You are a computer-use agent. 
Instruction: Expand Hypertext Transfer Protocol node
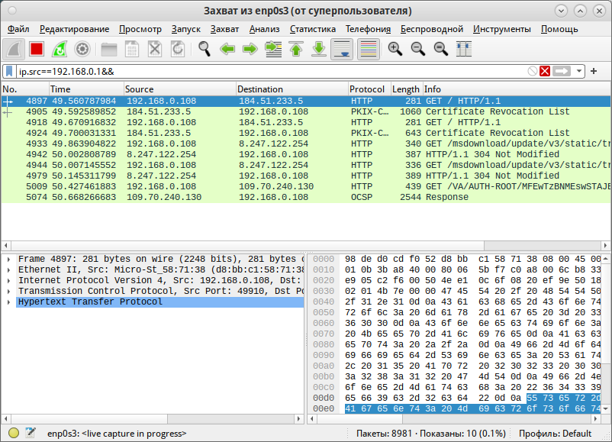[x=8, y=302]
